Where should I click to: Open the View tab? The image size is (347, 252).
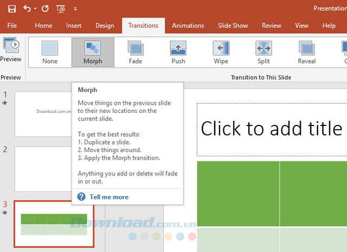tap(301, 26)
